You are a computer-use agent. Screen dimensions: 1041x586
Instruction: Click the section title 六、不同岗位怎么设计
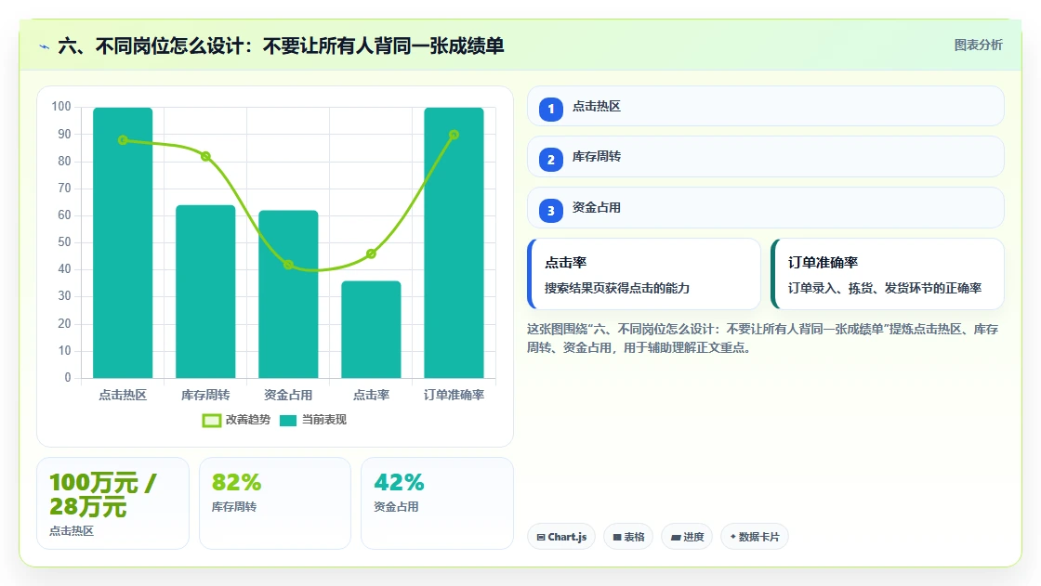pyautogui.click(x=281, y=46)
